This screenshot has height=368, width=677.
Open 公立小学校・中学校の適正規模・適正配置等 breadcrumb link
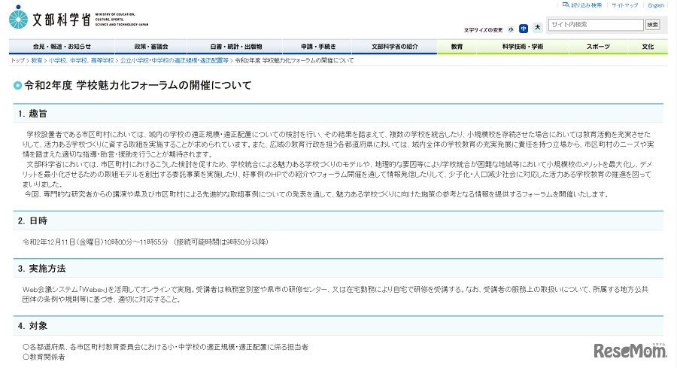[174, 60]
